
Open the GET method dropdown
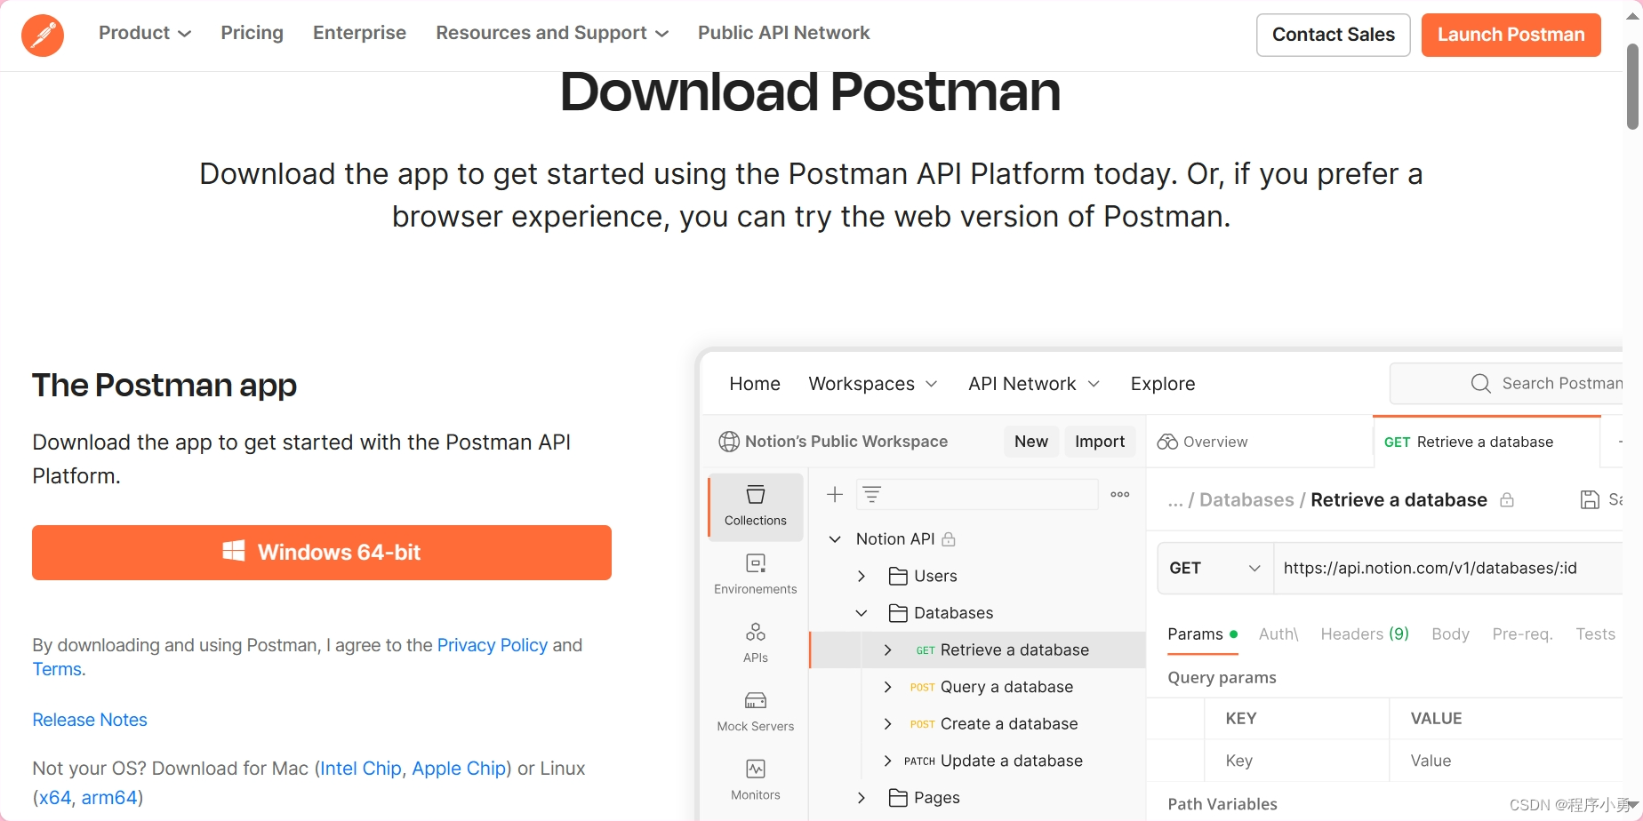1215,569
